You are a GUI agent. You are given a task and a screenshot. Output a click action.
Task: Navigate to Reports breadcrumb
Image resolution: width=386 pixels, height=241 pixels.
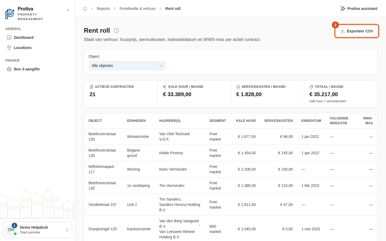click(103, 9)
